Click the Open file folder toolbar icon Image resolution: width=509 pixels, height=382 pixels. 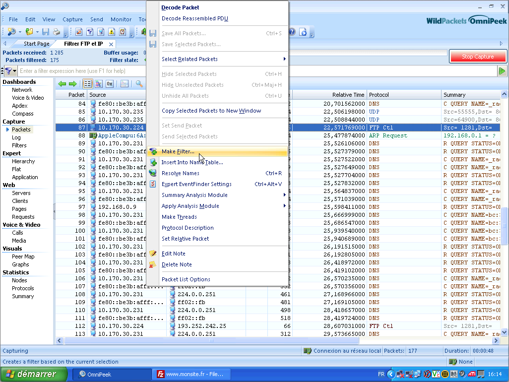click(x=30, y=31)
